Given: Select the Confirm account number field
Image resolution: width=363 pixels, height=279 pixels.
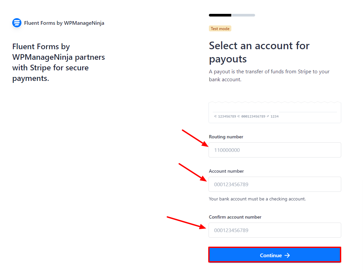Looking at the screenshot, I should (275, 230).
